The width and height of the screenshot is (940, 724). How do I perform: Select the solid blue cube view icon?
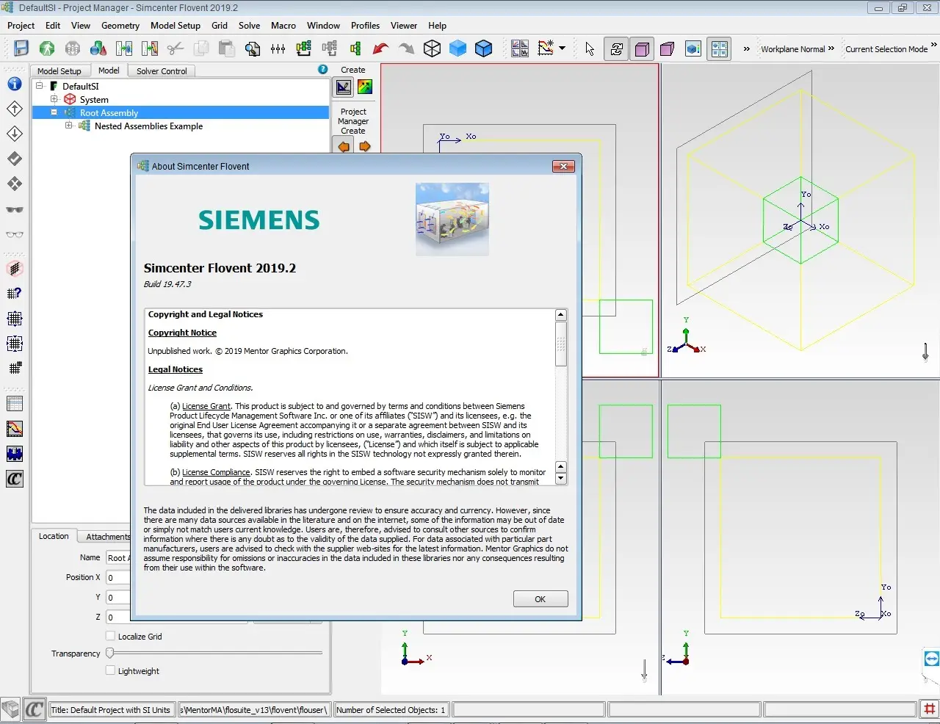click(x=458, y=48)
